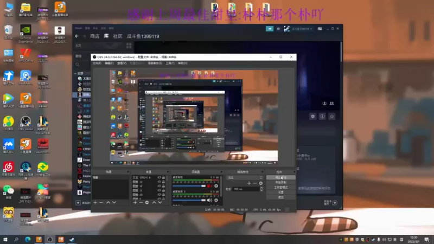Screen dimensions: 434x244
Task: Open OBS 场景集合(S) menu
Action: (155, 63)
